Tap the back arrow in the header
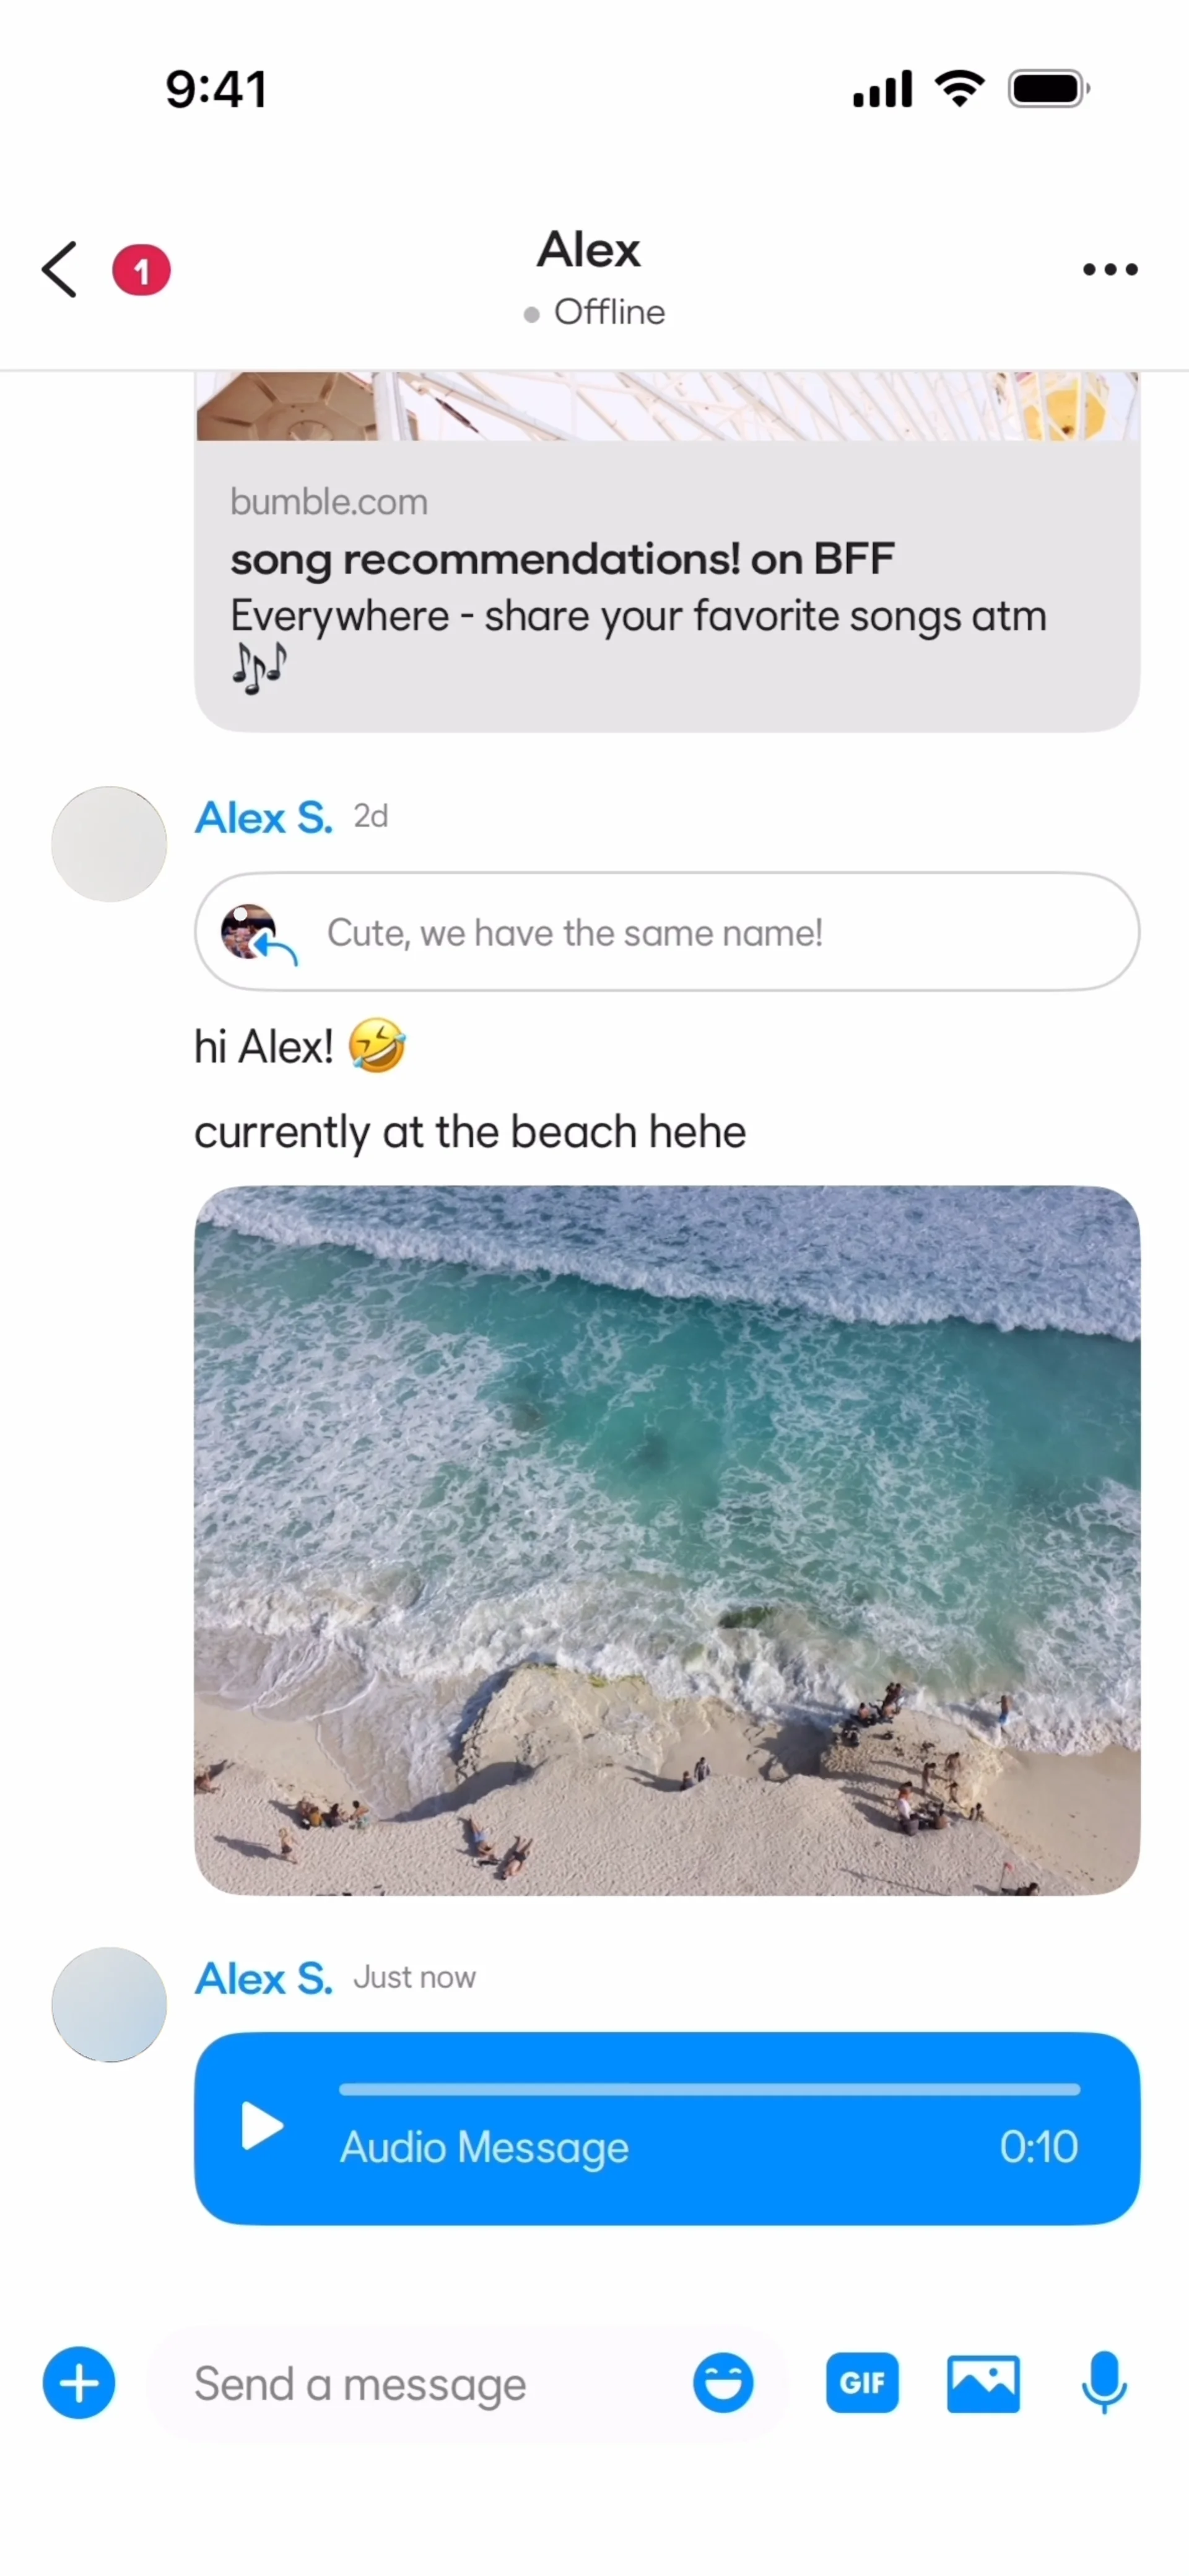Screen dimensions: 1189x2576 tap(59, 269)
